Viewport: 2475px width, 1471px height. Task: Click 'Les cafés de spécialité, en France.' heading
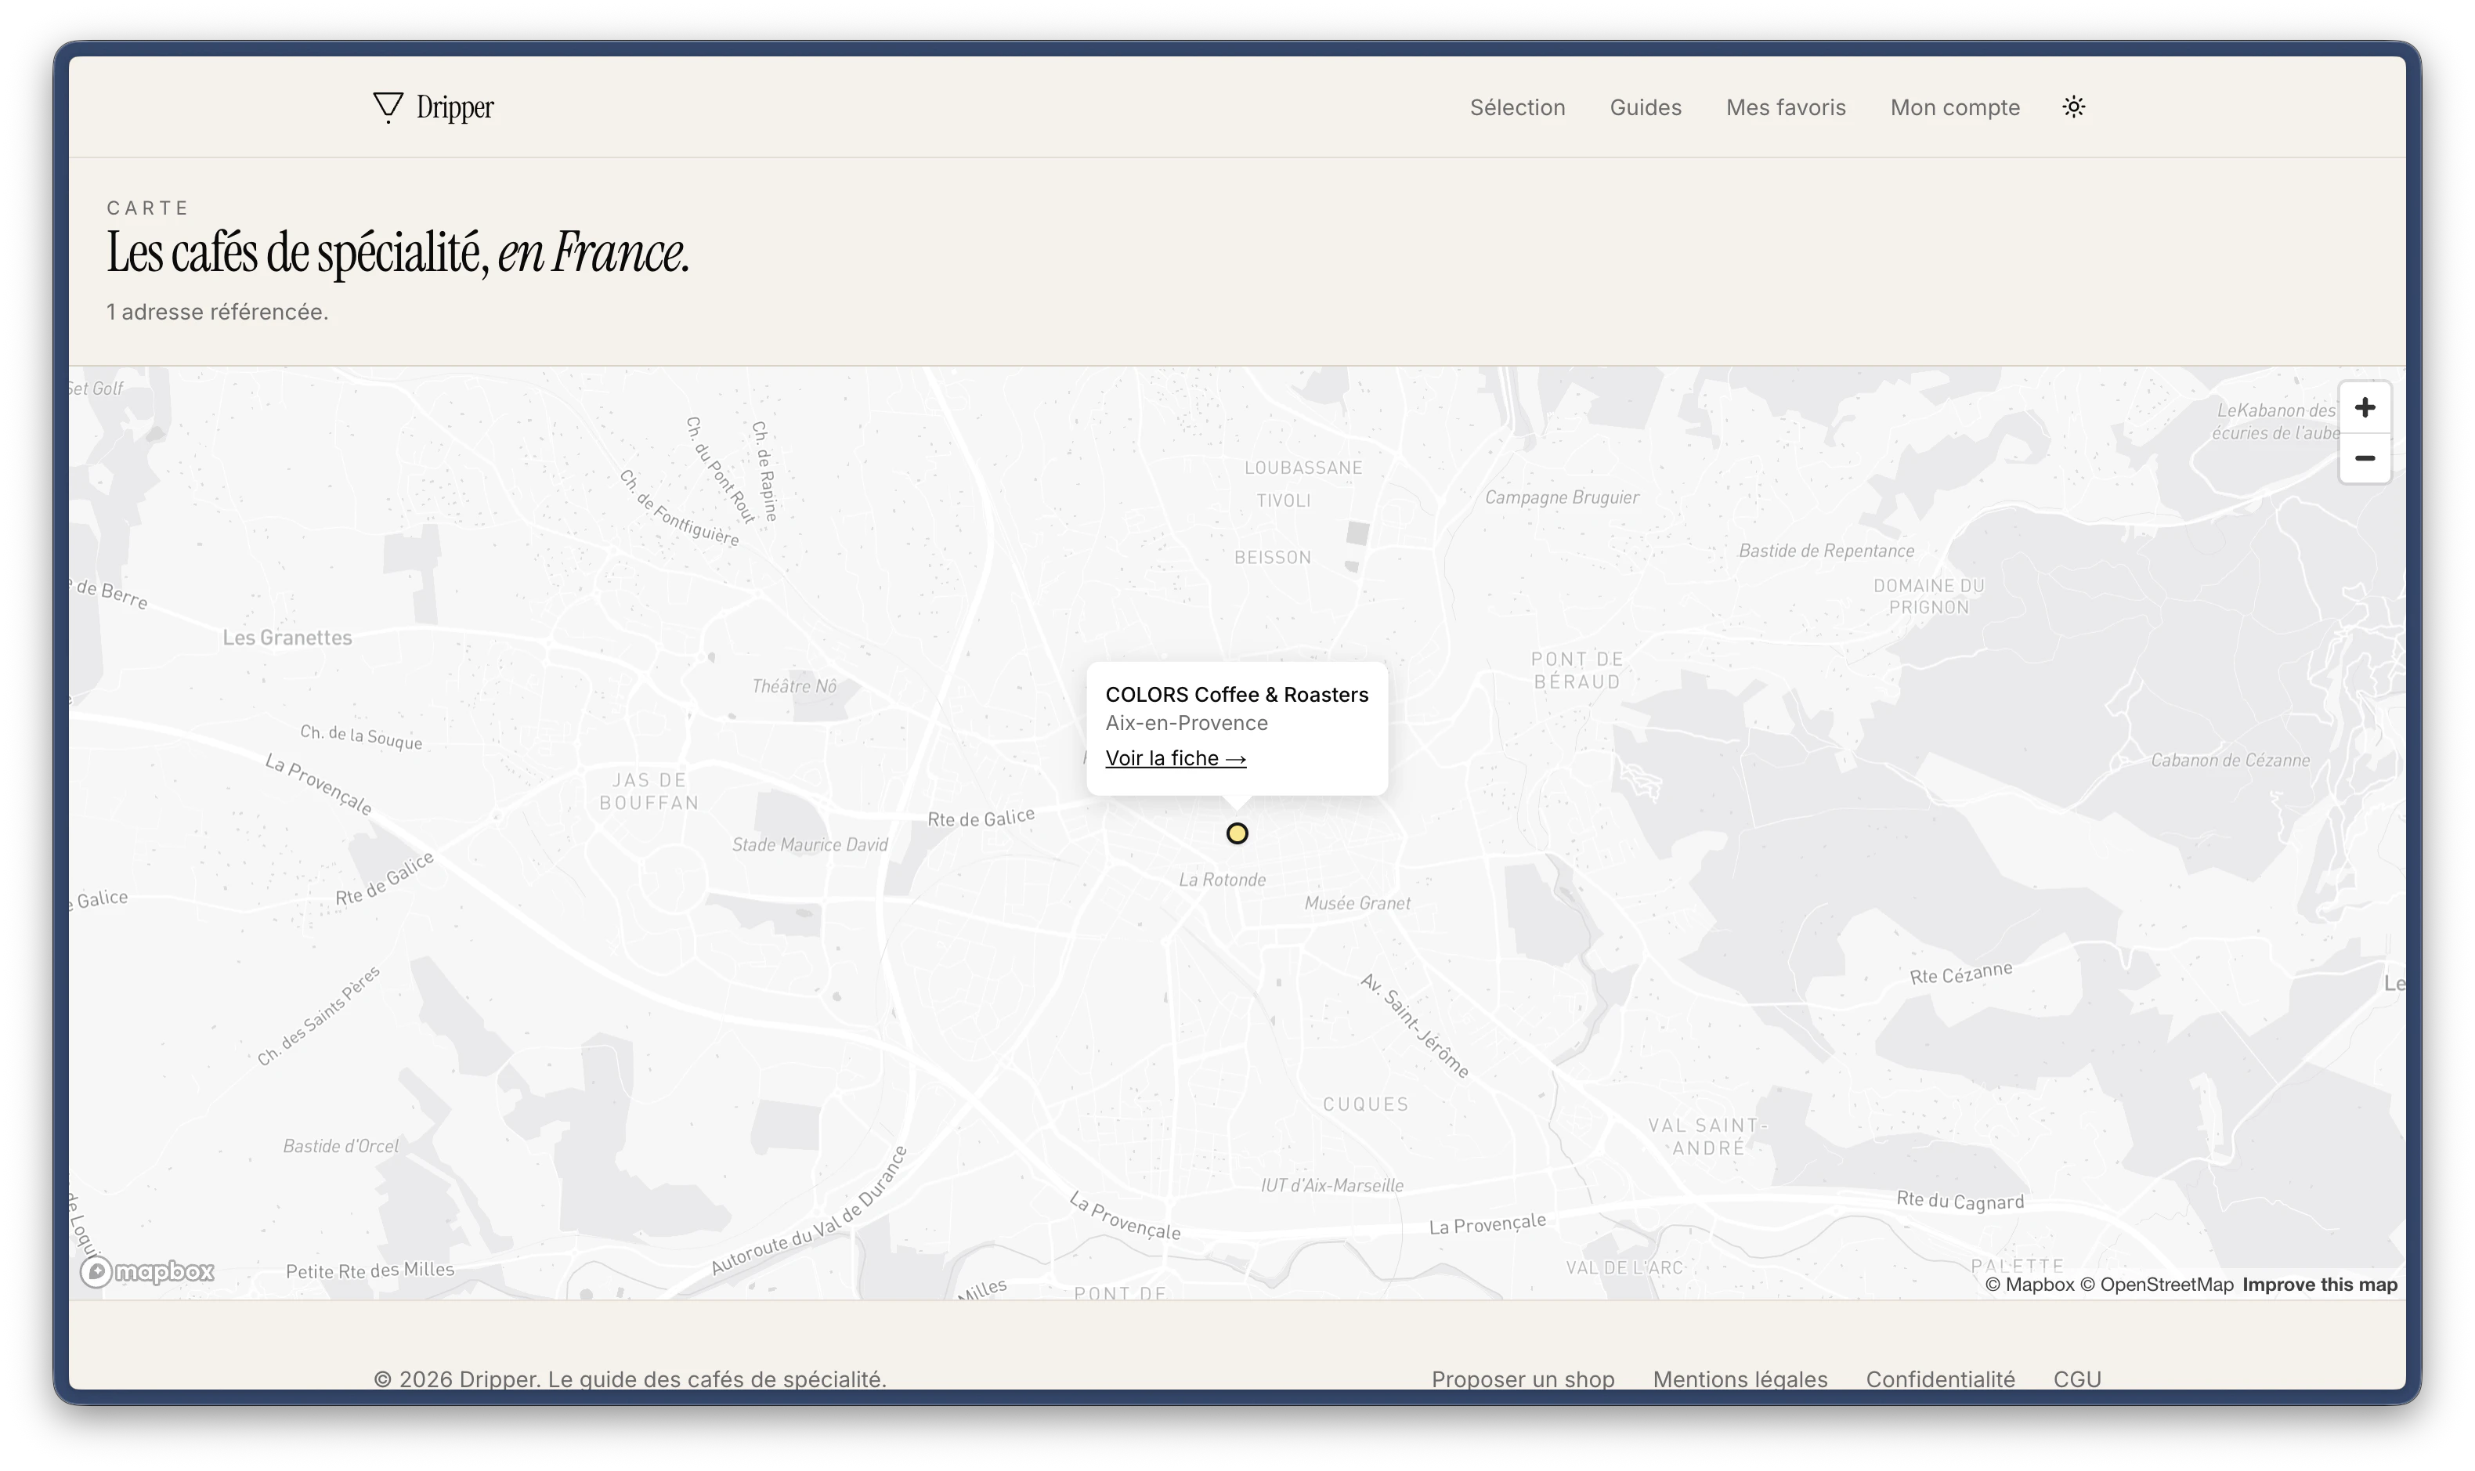[397, 254]
